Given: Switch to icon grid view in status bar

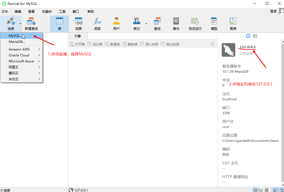Looking at the screenshot, I should tap(255, 190).
